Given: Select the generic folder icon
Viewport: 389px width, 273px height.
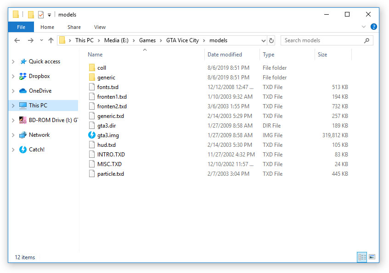Looking at the screenshot, I should coord(92,78).
